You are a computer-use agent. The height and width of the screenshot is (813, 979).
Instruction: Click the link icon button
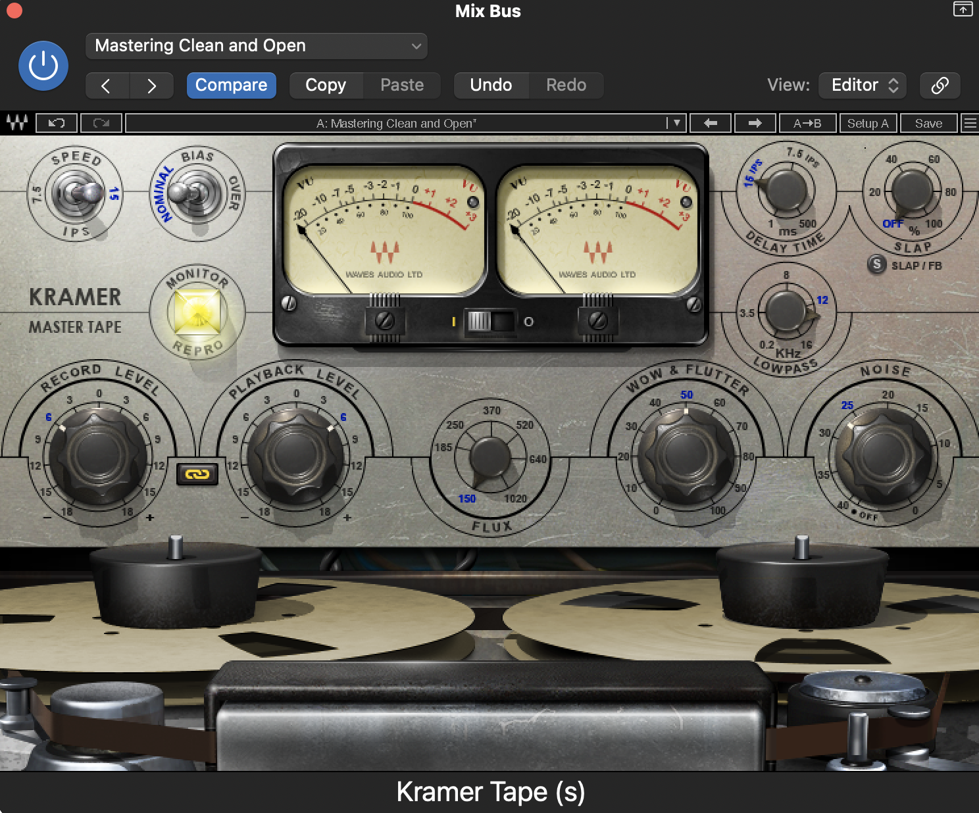[940, 86]
